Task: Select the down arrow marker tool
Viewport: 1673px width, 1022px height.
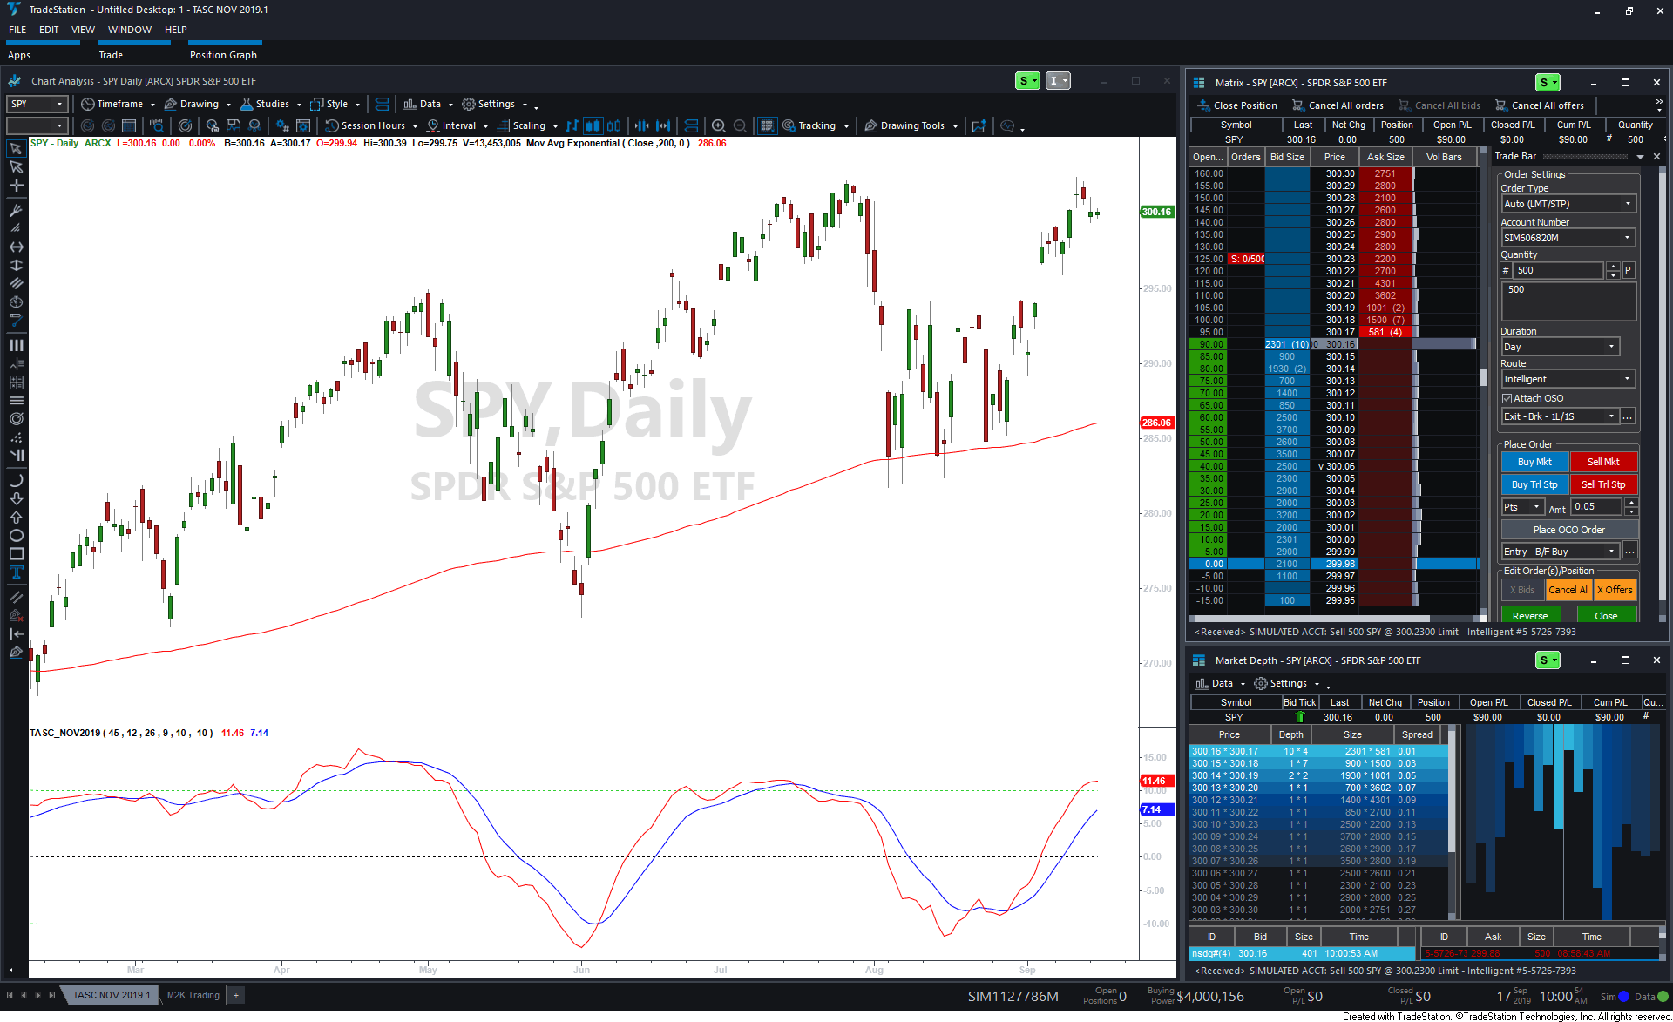Action: coord(16,499)
